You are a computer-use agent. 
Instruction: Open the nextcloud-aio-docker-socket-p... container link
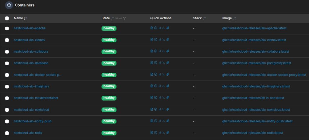(x=37, y=75)
